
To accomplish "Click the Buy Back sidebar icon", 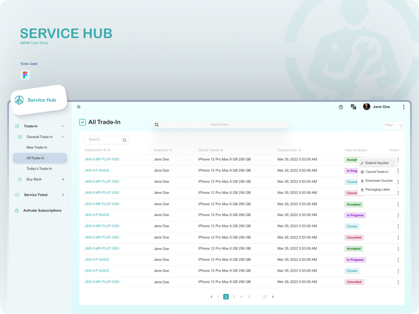I will (x=20, y=180).
